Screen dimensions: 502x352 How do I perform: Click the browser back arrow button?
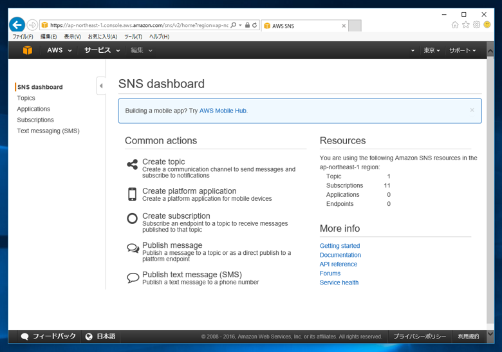tap(17, 24)
